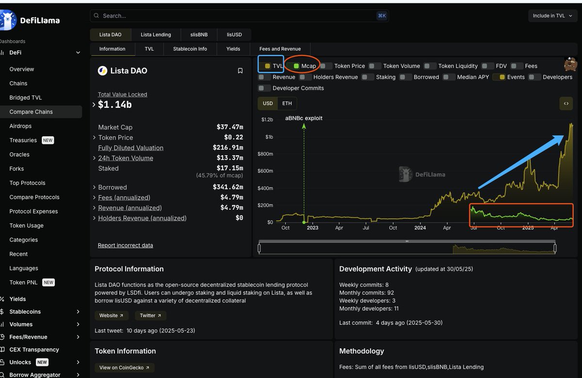Go to Protocol Expenses page
Image resolution: width=582 pixels, height=378 pixels.
click(33, 212)
